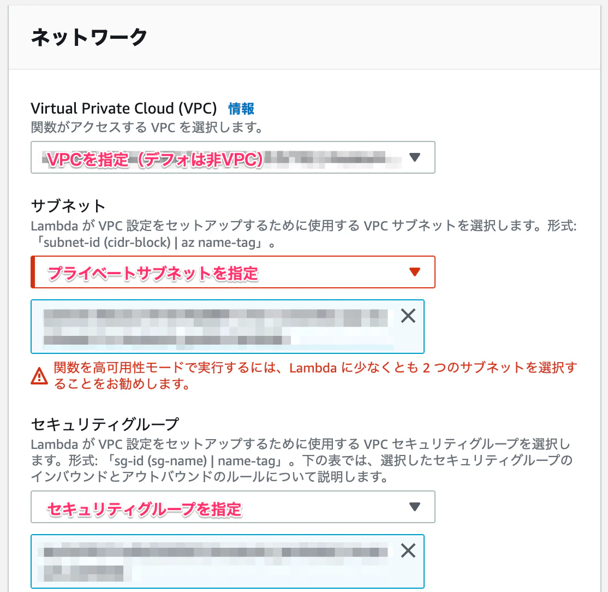Click the sg-id (sg-name) format description
608x592 pixels.
302,460
